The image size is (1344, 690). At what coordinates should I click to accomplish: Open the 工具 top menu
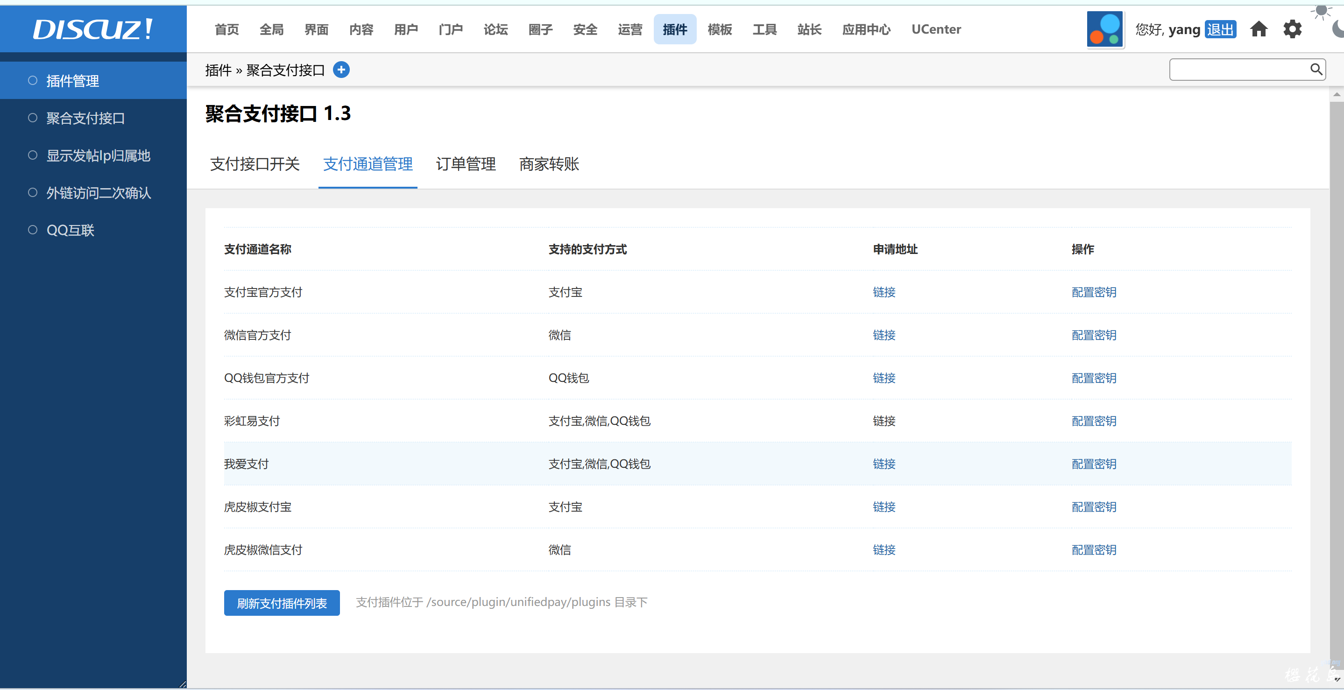765,30
